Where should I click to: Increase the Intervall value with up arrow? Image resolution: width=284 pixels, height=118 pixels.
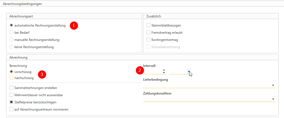pos(164,70)
